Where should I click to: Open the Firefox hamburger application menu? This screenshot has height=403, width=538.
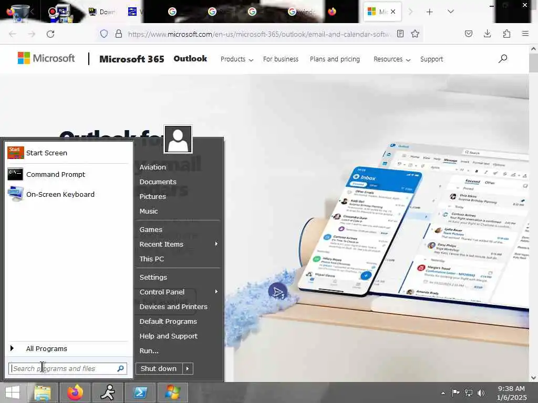(x=525, y=34)
